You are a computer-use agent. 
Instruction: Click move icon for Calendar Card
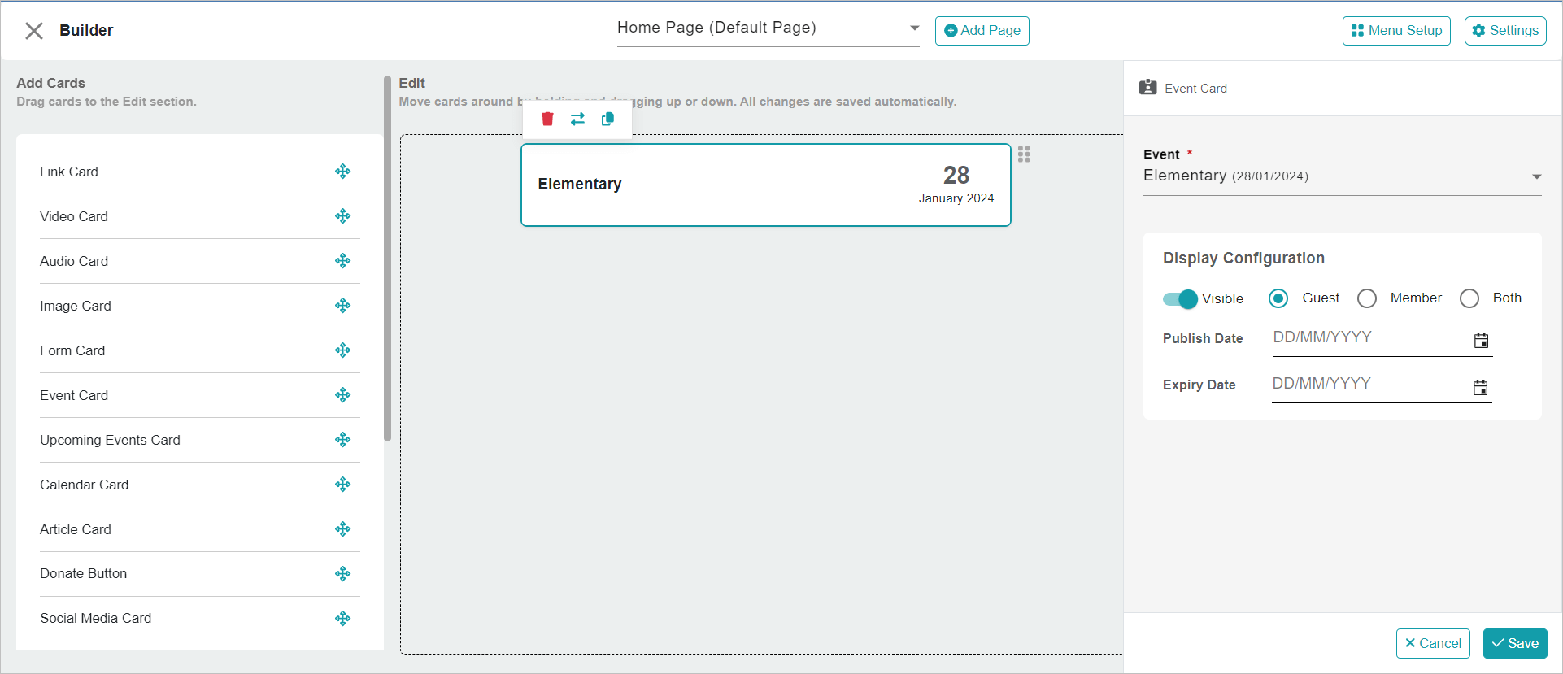pos(343,485)
